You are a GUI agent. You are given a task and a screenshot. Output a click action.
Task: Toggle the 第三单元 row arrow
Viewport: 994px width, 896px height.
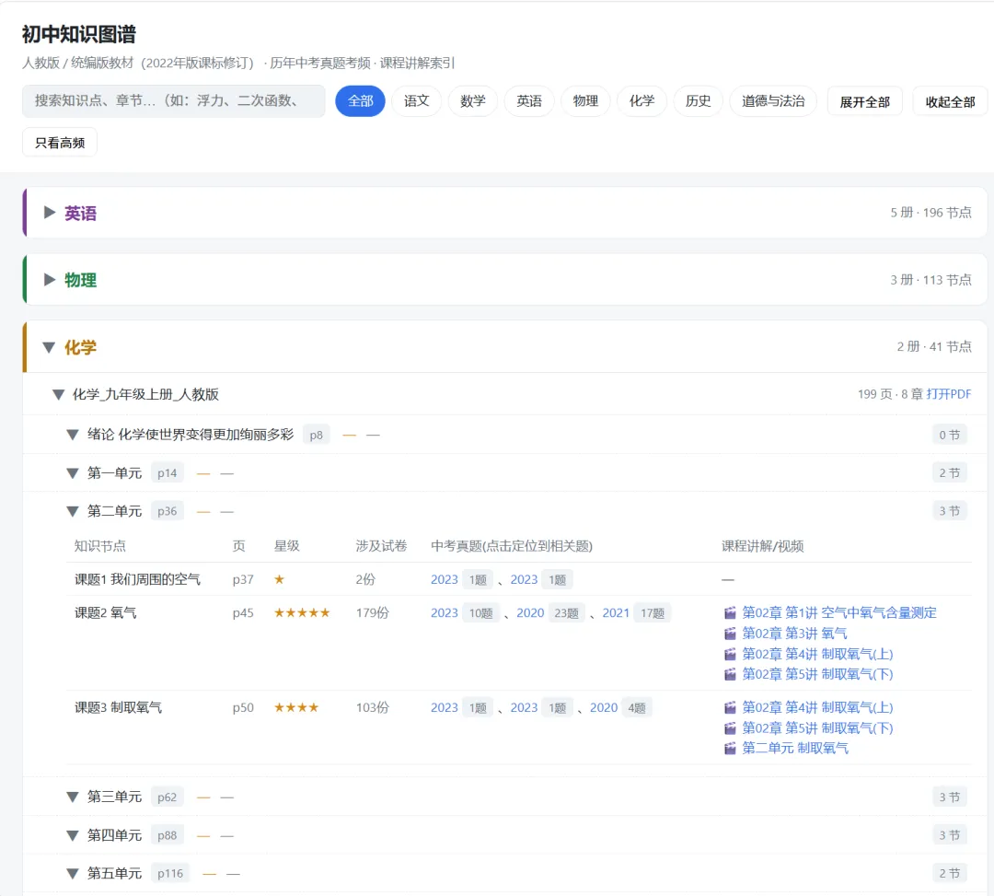point(73,797)
